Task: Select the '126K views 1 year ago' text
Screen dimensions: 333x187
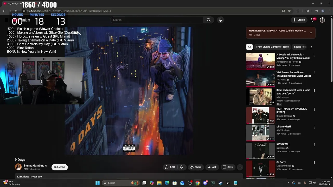Action: (29, 177)
